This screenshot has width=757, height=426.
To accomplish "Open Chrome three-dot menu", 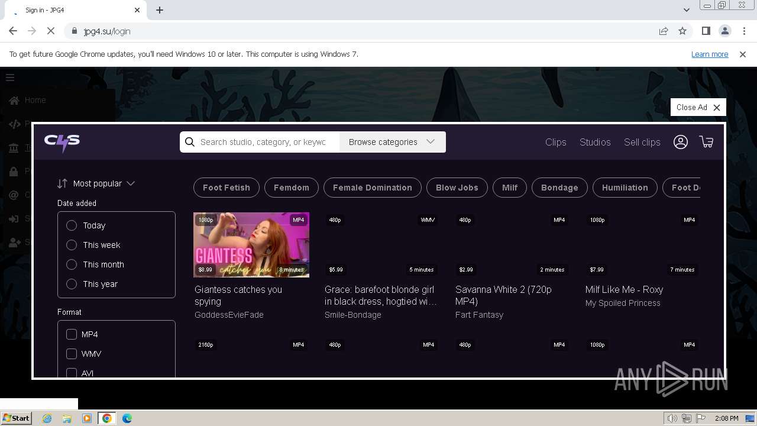I will click(744, 31).
